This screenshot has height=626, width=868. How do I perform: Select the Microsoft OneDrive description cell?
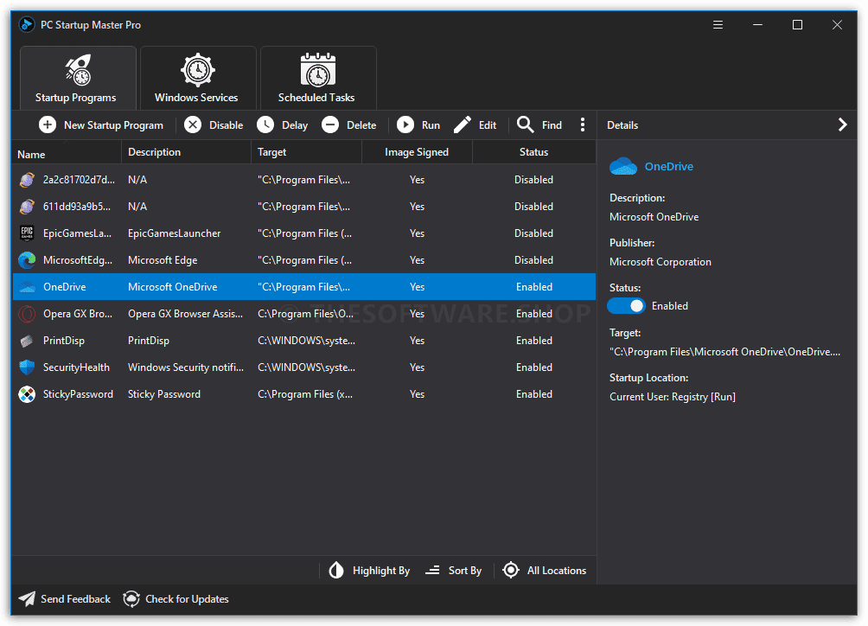tap(173, 287)
